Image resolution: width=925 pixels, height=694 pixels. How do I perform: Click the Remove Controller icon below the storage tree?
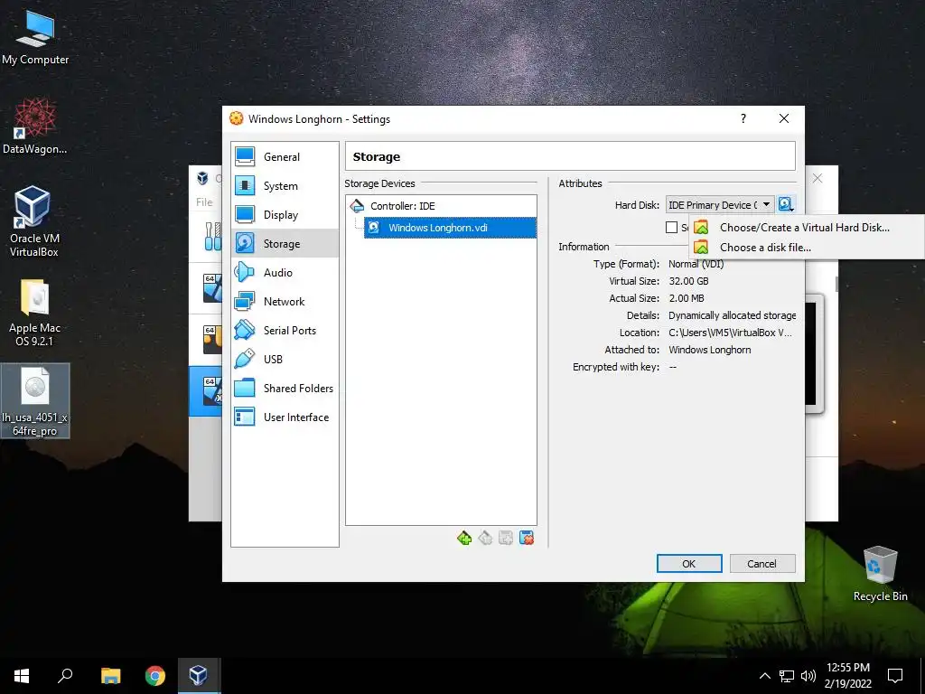click(485, 539)
